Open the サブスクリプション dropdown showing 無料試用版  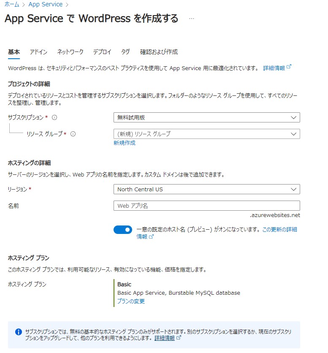[x=207, y=117]
